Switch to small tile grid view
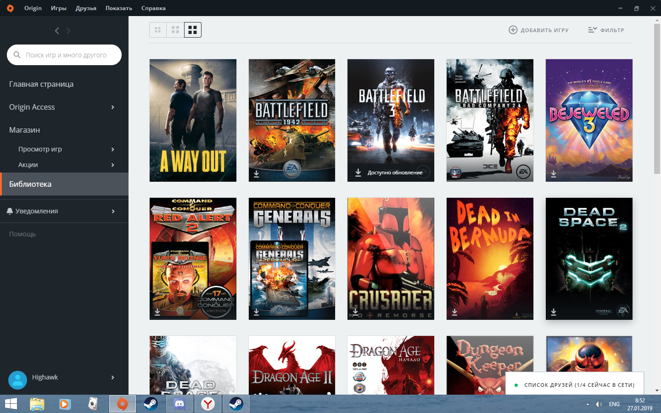Screen dimensions: 661x413 click(x=158, y=30)
